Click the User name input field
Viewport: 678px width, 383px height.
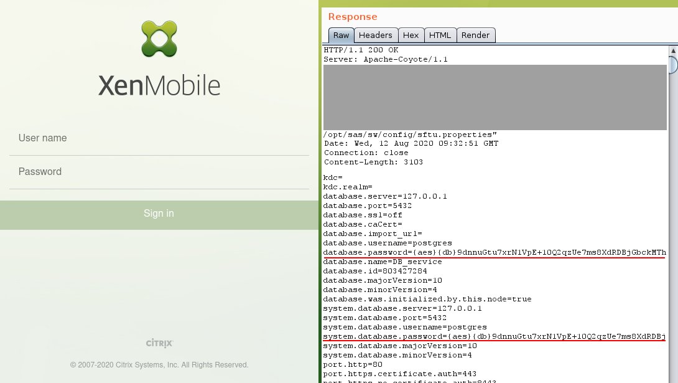pos(159,138)
